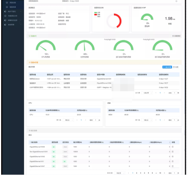
Task: Click the memory utilization 48% gauge
Action: point(85,45)
